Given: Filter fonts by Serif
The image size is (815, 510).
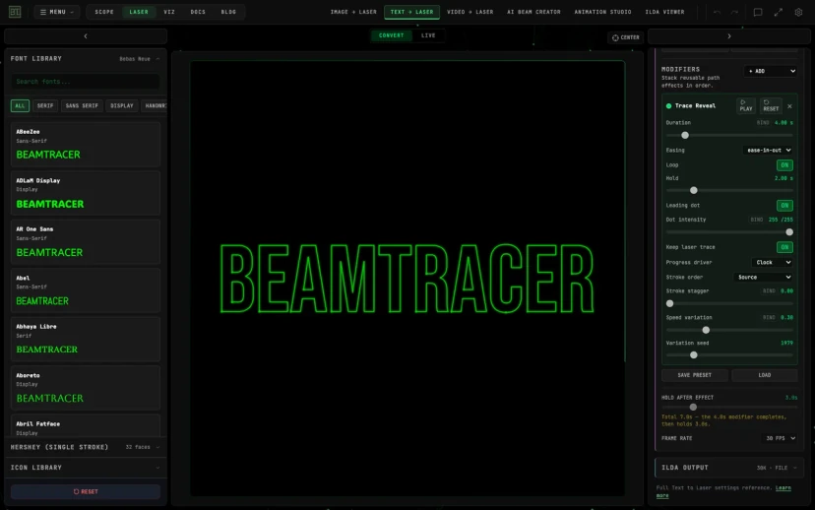Looking at the screenshot, I should click(45, 105).
